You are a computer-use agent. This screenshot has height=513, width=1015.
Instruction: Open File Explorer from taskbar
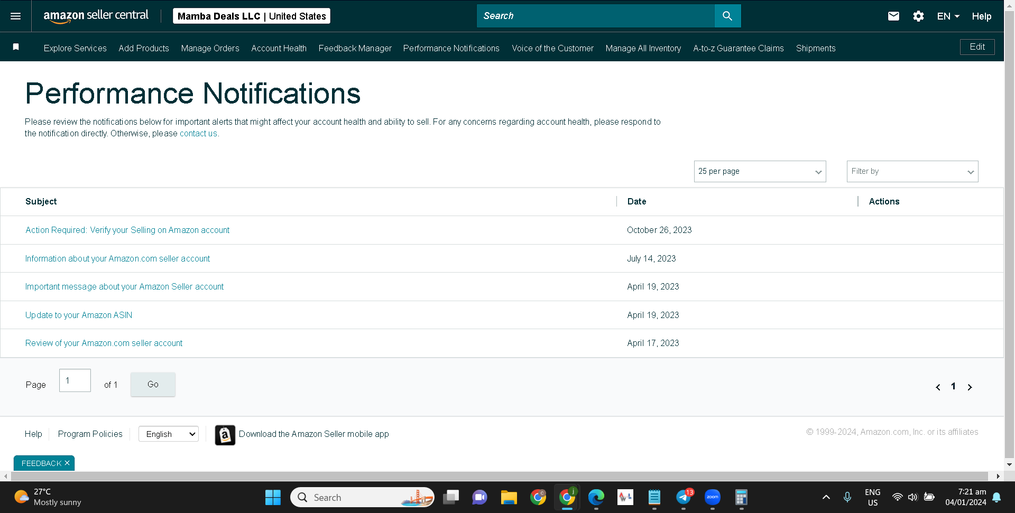509,497
